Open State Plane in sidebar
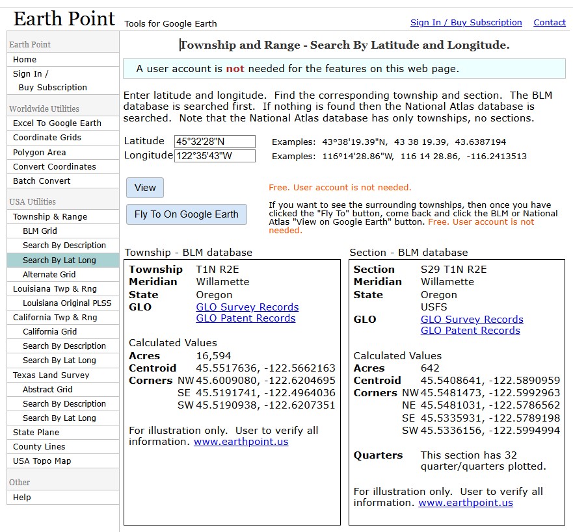Screen dimensions: 573x532 coord(36,432)
